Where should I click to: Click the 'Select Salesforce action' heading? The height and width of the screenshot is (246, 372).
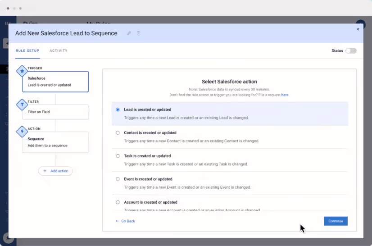tap(229, 82)
